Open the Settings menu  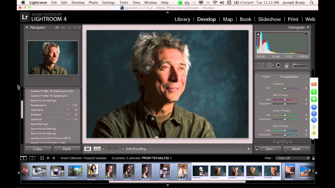pos(108,3)
